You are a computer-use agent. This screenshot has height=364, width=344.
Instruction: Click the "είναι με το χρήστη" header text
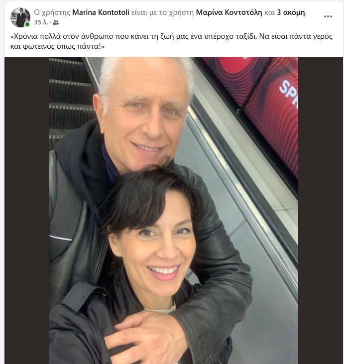coord(162,12)
